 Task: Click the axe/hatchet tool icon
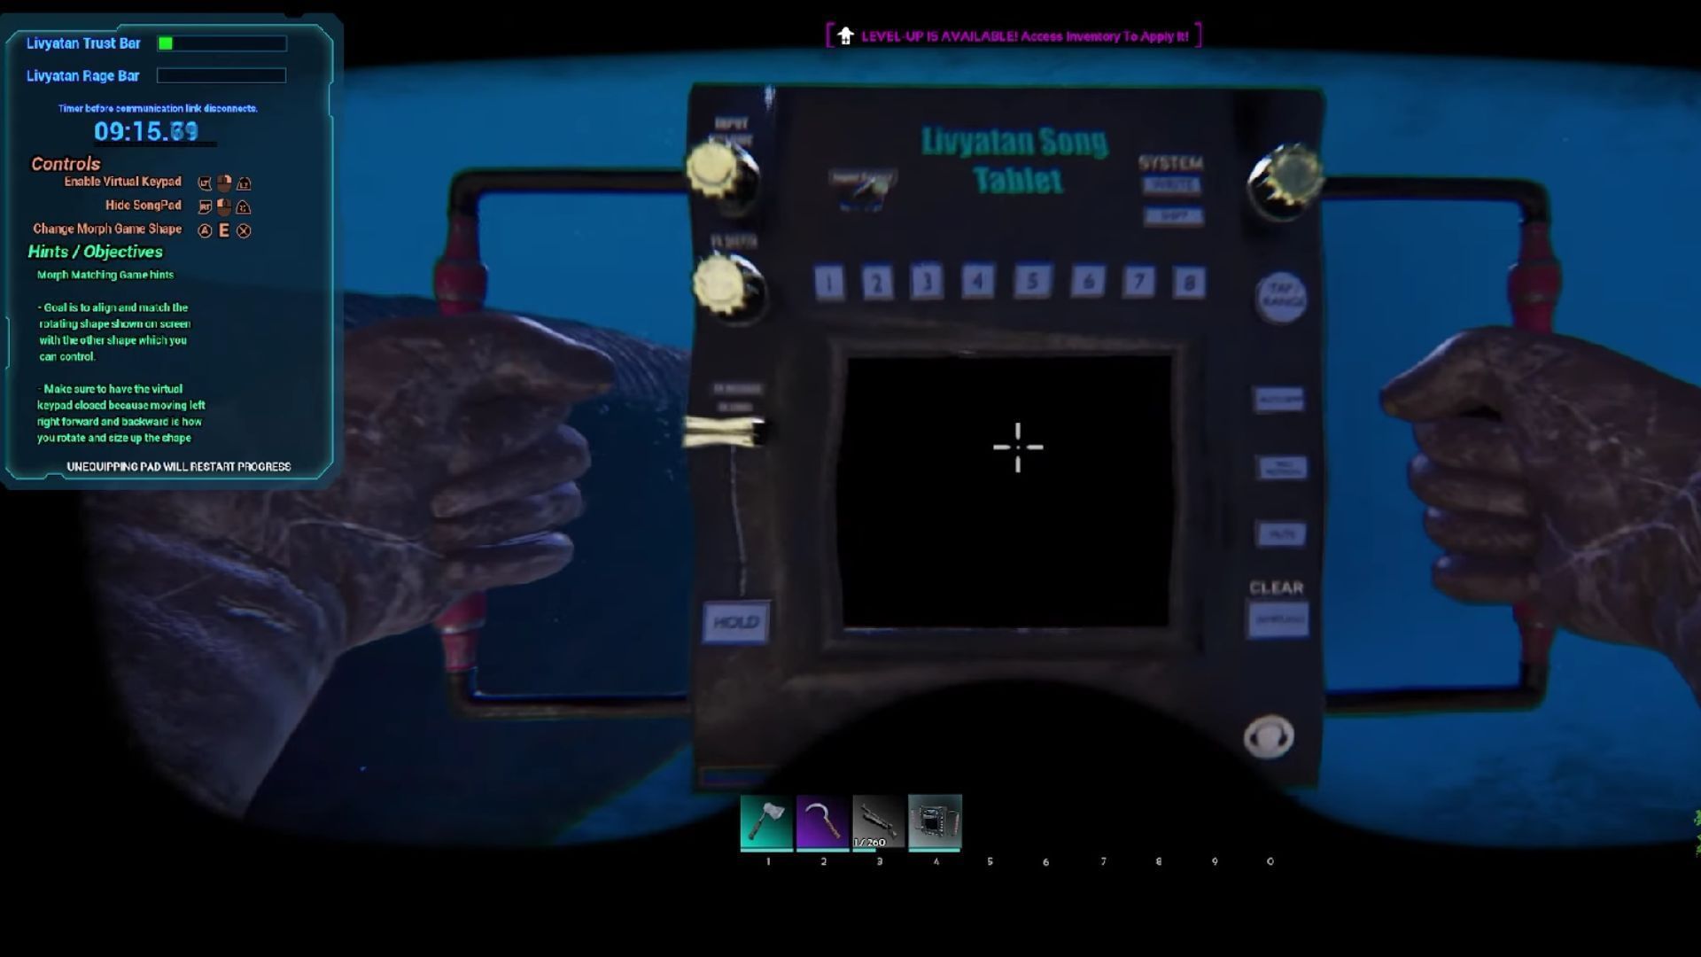[x=766, y=821]
